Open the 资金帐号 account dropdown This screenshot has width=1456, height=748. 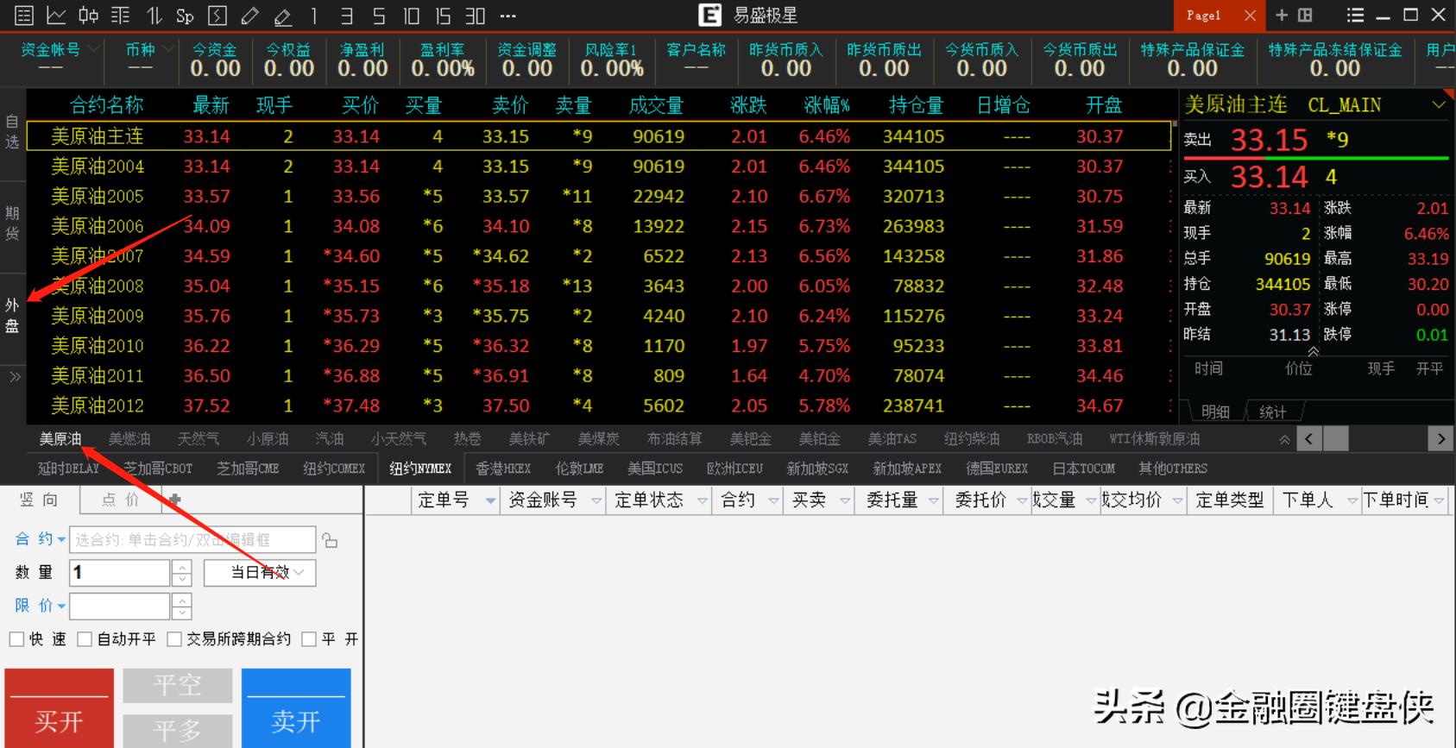[93, 49]
